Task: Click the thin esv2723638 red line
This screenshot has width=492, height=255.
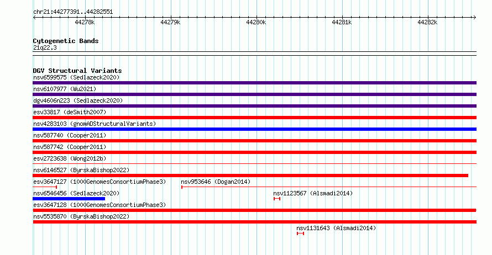Action: pyautogui.click(x=254, y=163)
